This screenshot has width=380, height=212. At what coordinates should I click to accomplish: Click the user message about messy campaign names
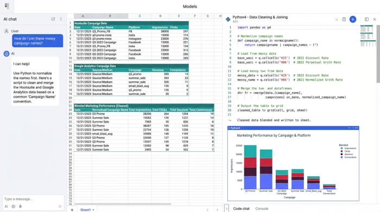37,41
